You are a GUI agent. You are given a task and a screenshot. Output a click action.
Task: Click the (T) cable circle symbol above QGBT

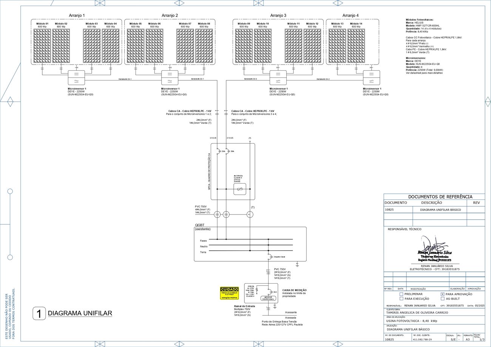250,214
